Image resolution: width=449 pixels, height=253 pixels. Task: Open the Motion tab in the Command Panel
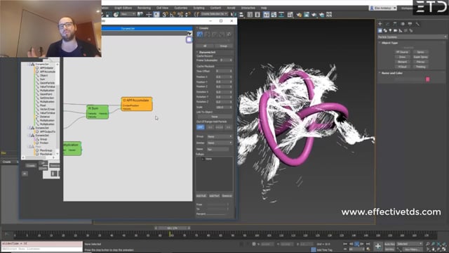coord(403,24)
